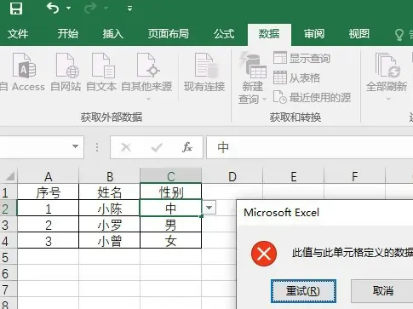Open the dropdown arrow beside cell C2
The height and width of the screenshot is (309, 413).
click(209, 208)
